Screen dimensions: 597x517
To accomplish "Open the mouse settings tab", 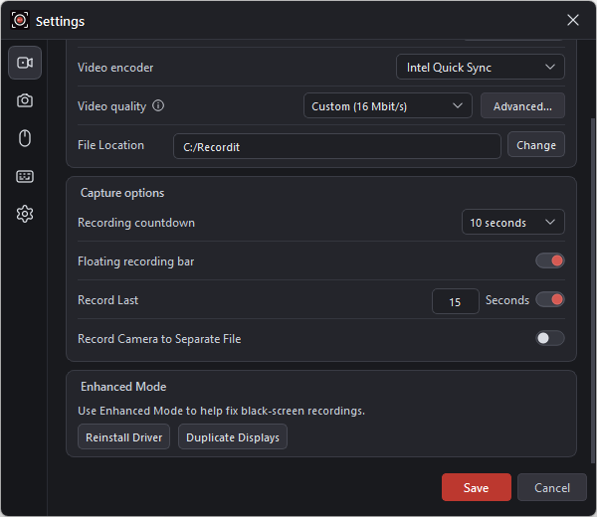I will click(25, 138).
